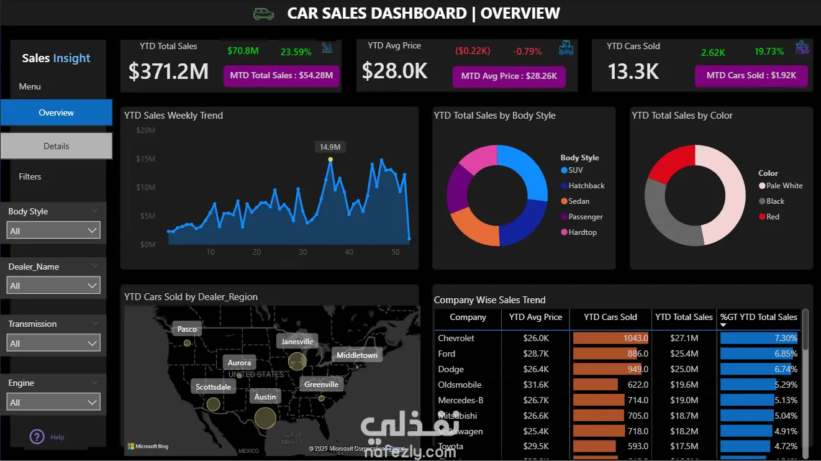Click the Aurora label on the map

coord(239,363)
